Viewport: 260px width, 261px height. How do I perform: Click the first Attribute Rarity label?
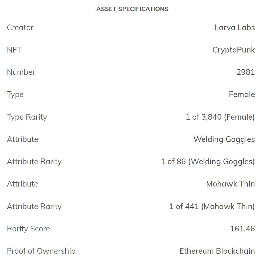[x=34, y=162]
